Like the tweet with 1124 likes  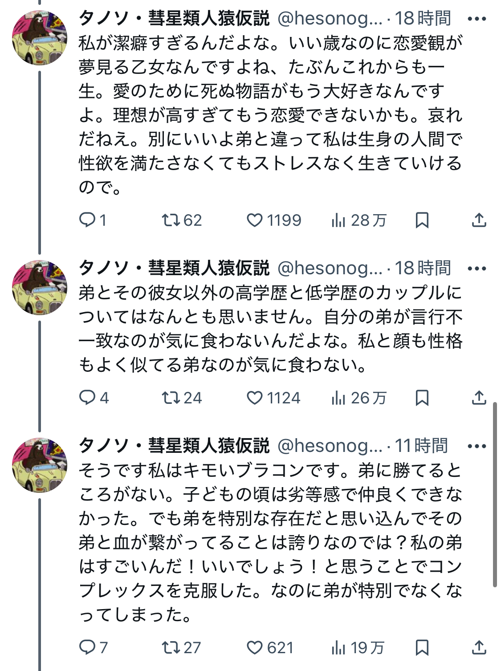(x=255, y=398)
